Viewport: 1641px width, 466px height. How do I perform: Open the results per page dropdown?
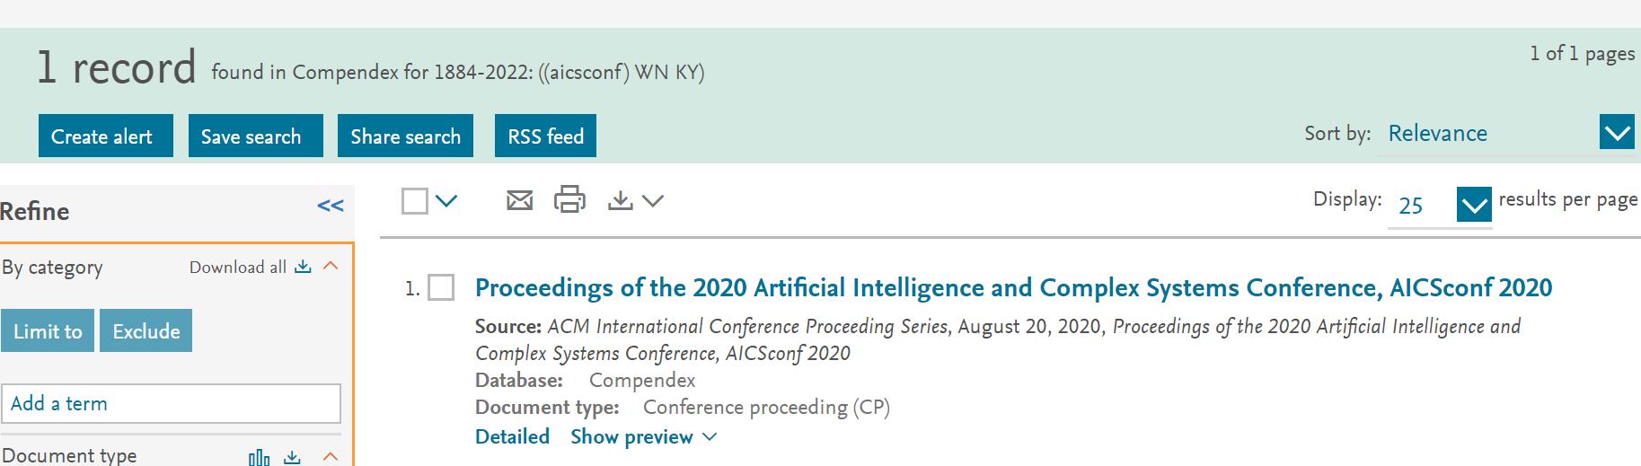[1474, 206]
